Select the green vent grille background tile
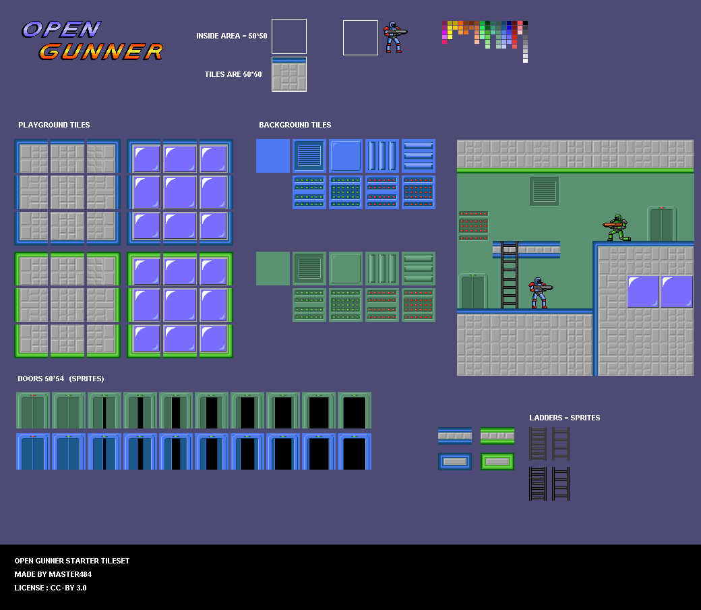This screenshot has height=610, width=701. pos(309,269)
